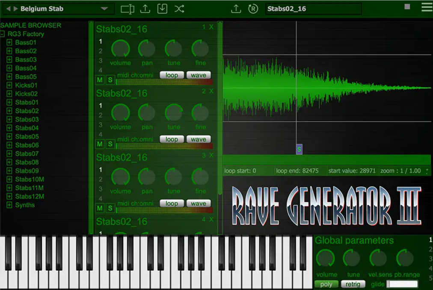Go to the previous preset with the left arrow
Screen dimensions: 433x290
point(8,9)
